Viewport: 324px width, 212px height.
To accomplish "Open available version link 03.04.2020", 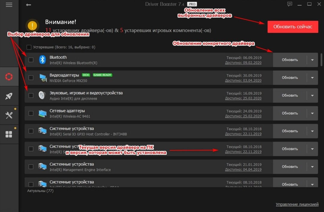I will tap(243, 81).
